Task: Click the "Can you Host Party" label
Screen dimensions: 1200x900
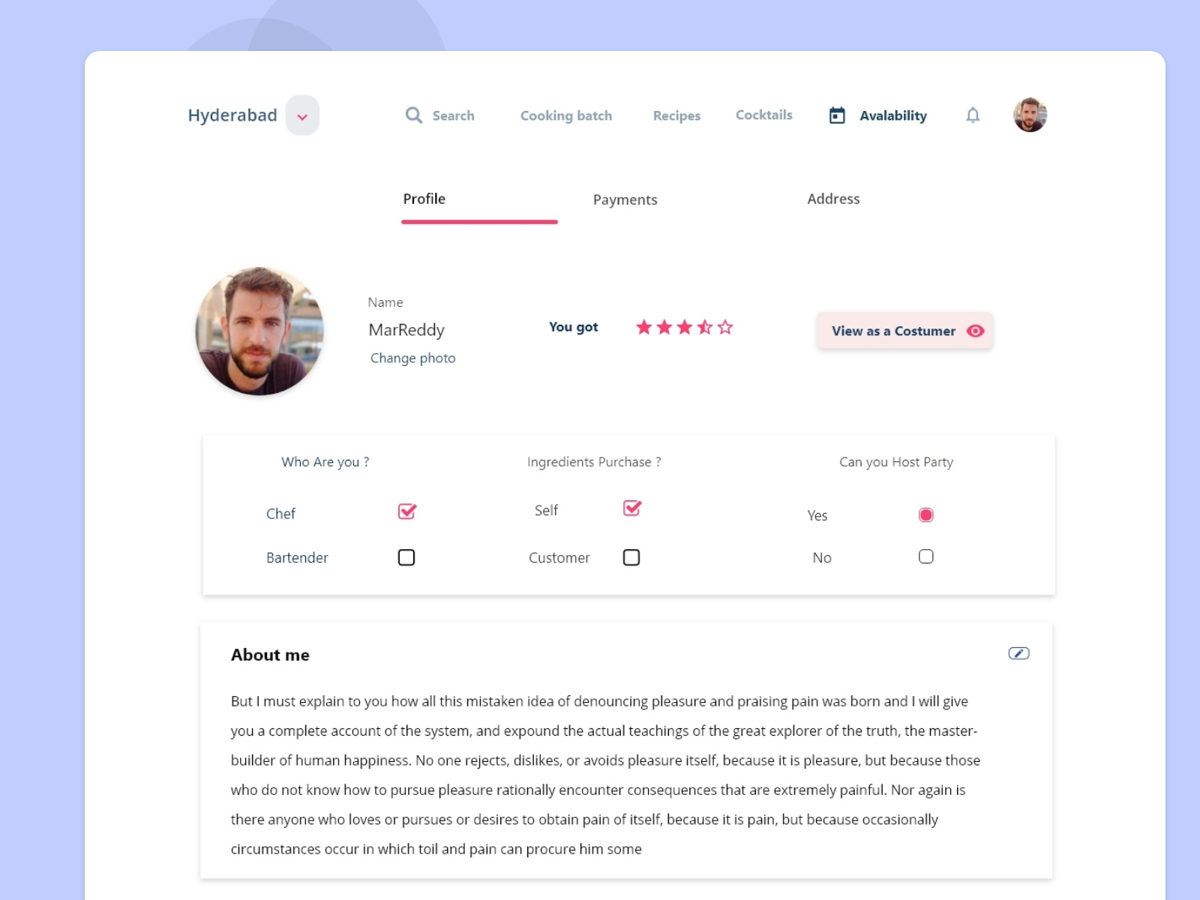Action: 896,462
